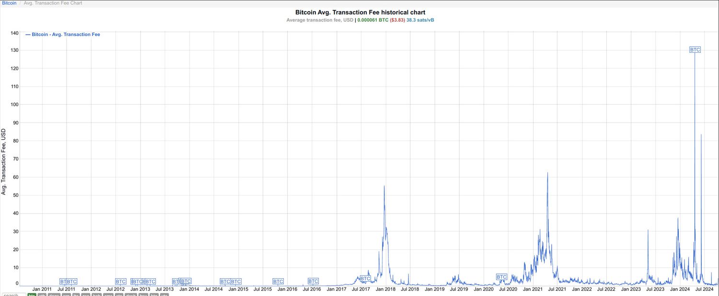Click the 'Jan 2021' x-axis label
Screen dimensions: 719x296
[533, 289]
